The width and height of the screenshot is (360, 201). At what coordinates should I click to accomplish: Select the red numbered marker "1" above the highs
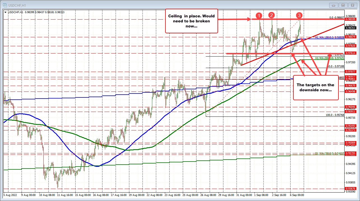[259, 16]
